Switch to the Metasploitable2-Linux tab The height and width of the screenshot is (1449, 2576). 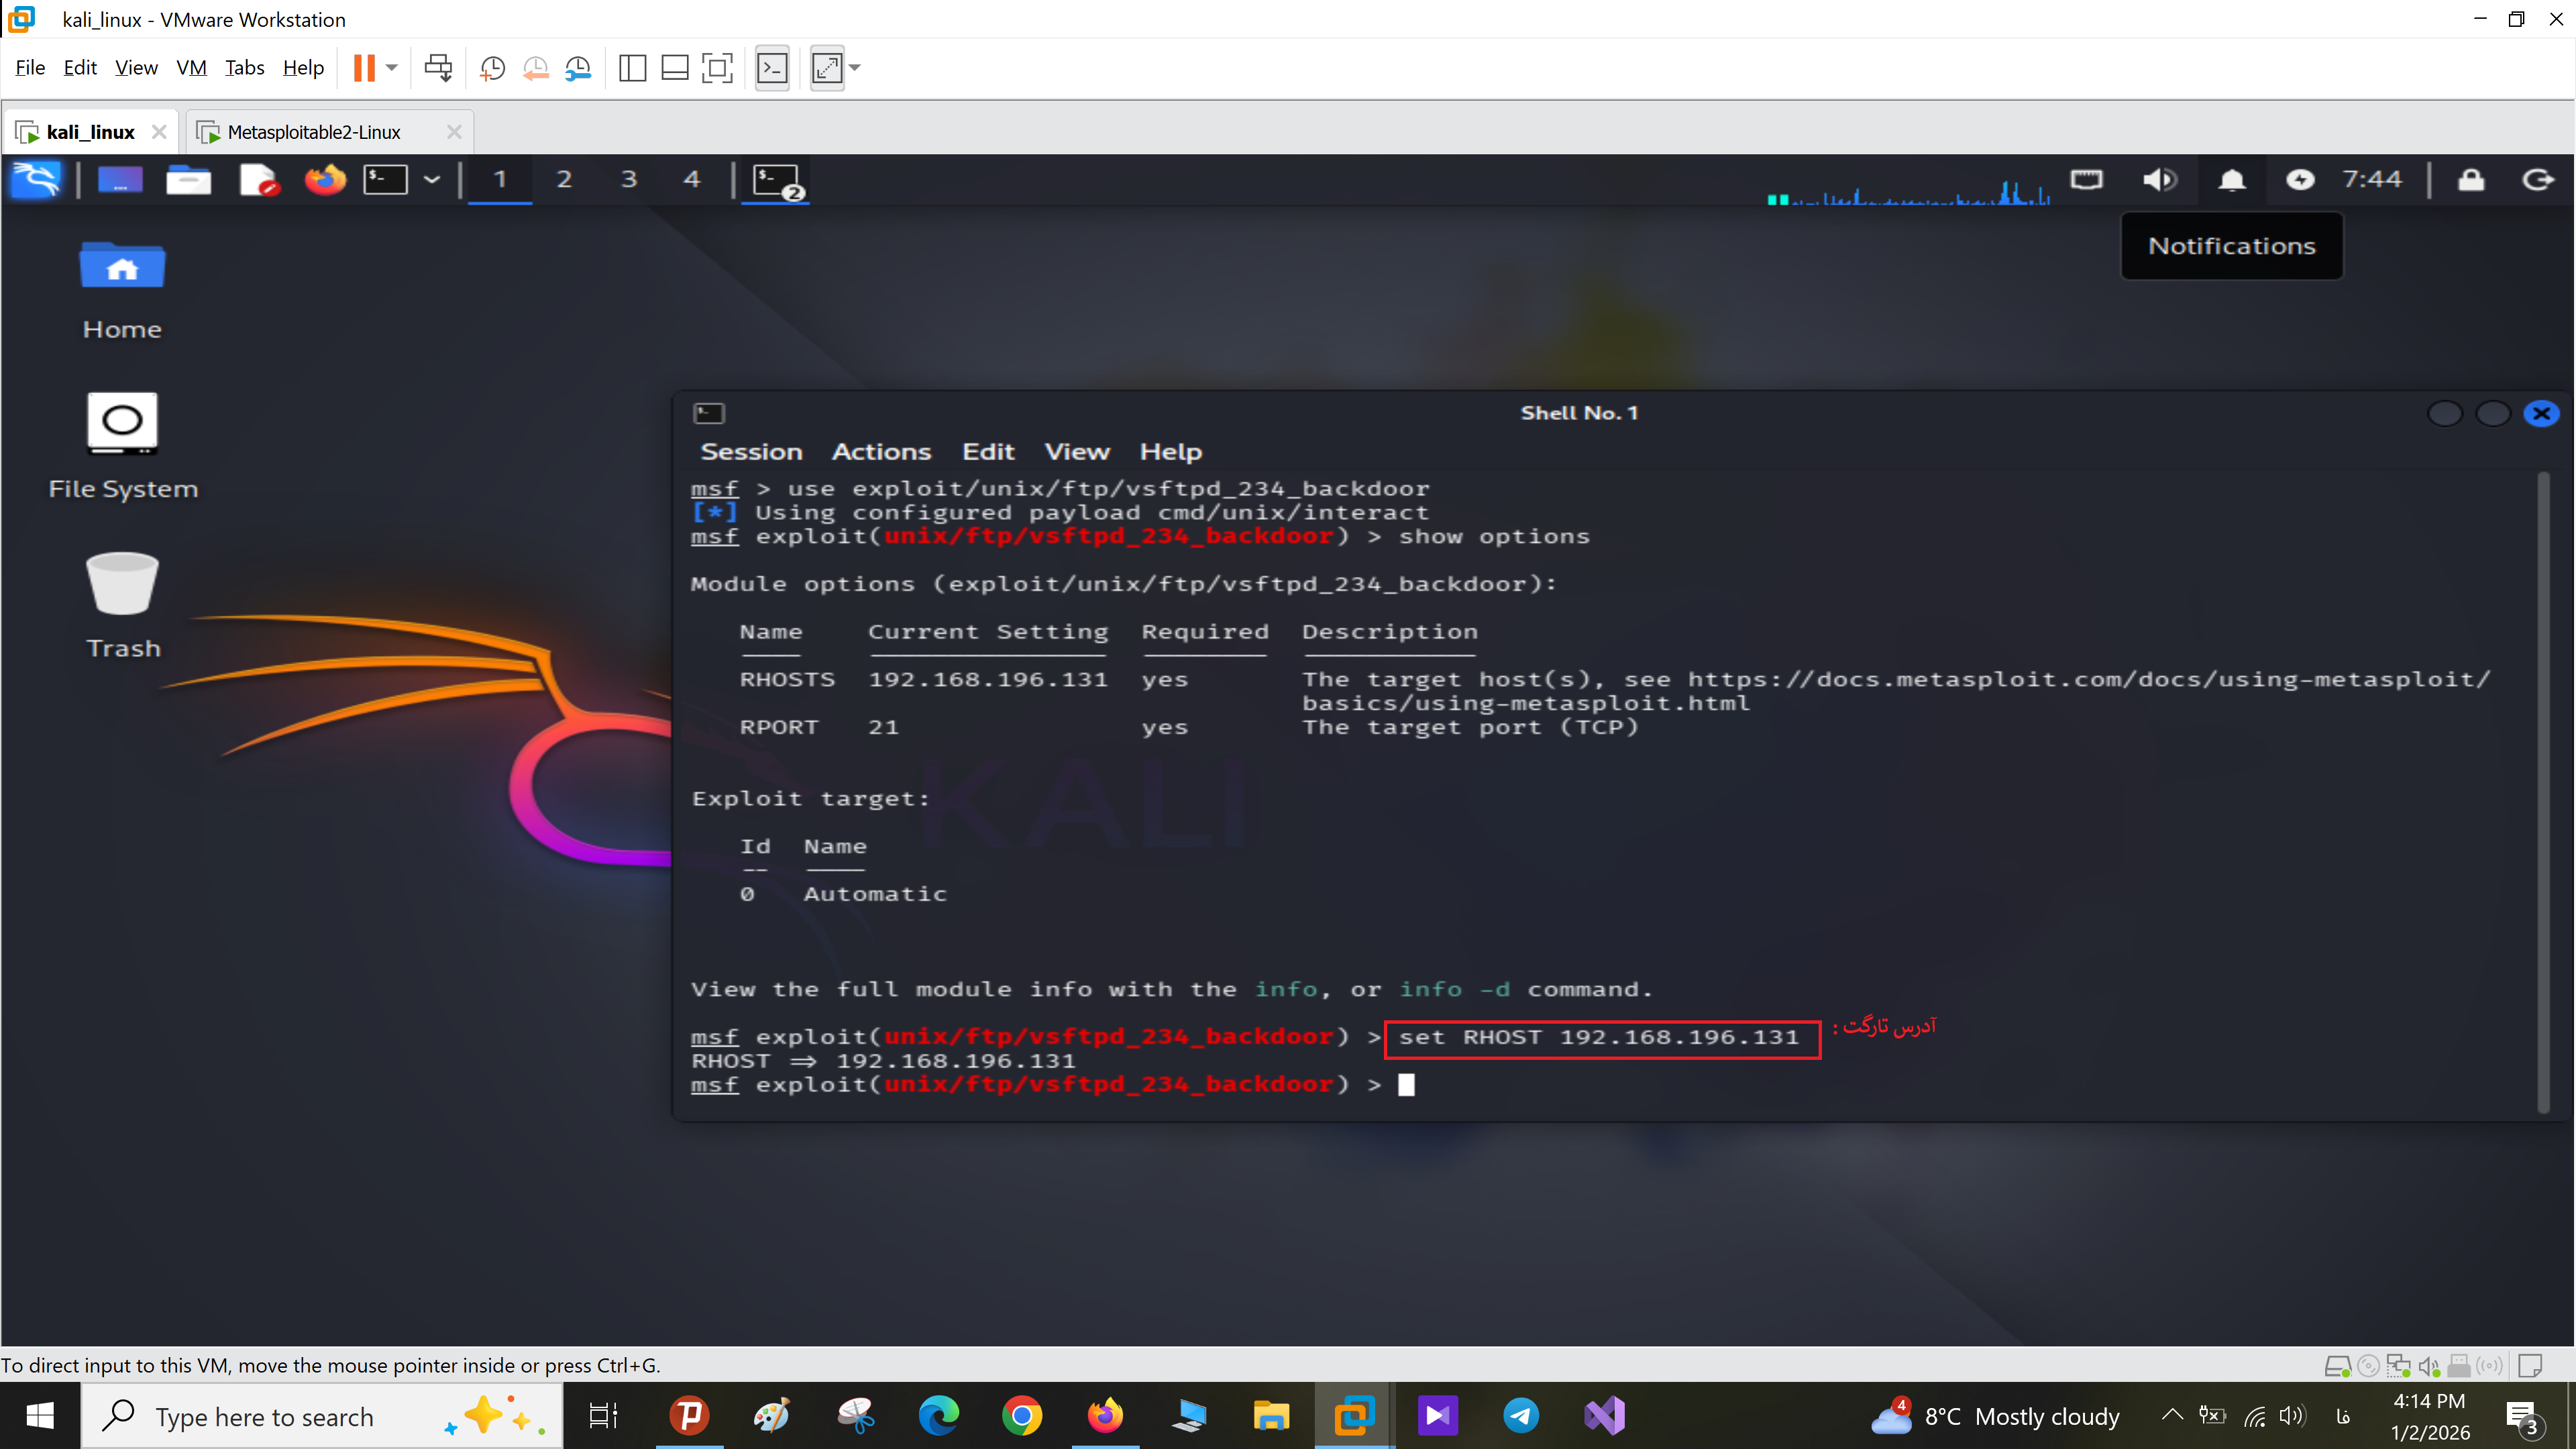314,132
